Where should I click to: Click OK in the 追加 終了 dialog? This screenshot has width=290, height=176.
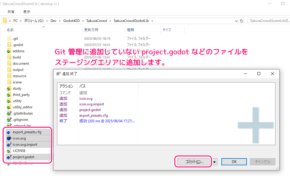tap(234, 162)
